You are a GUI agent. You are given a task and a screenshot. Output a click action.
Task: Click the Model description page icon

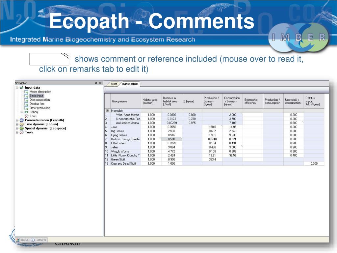[x=26, y=92]
